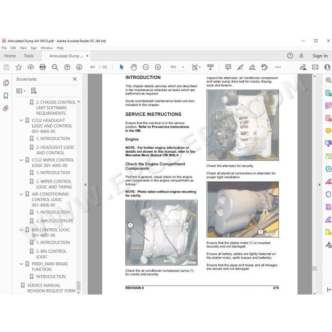Send file by email envelope icon
Screen dimensions: 332x332
315,67
